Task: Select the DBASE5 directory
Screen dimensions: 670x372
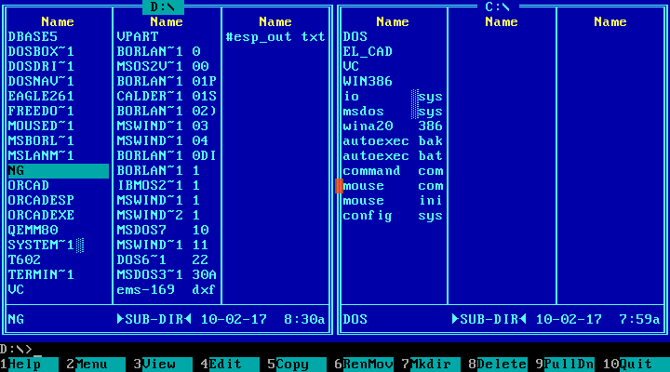Action: (x=33, y=36)
